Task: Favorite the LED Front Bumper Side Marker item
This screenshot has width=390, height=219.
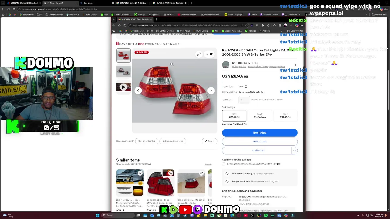Action: coord(140,173)
